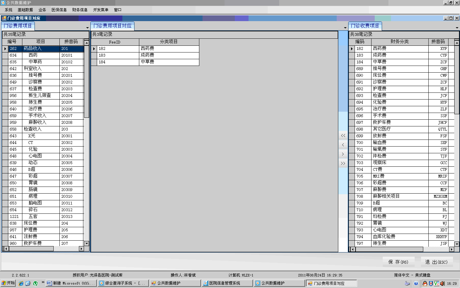Click the 保存(F6) save button
460x288 pixels.
coord(399,262)
